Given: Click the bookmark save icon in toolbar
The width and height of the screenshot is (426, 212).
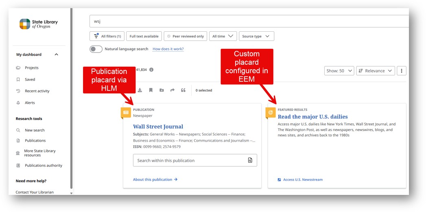Looking at the screenshot, I should pyautogui.click(x=151, y=90).
